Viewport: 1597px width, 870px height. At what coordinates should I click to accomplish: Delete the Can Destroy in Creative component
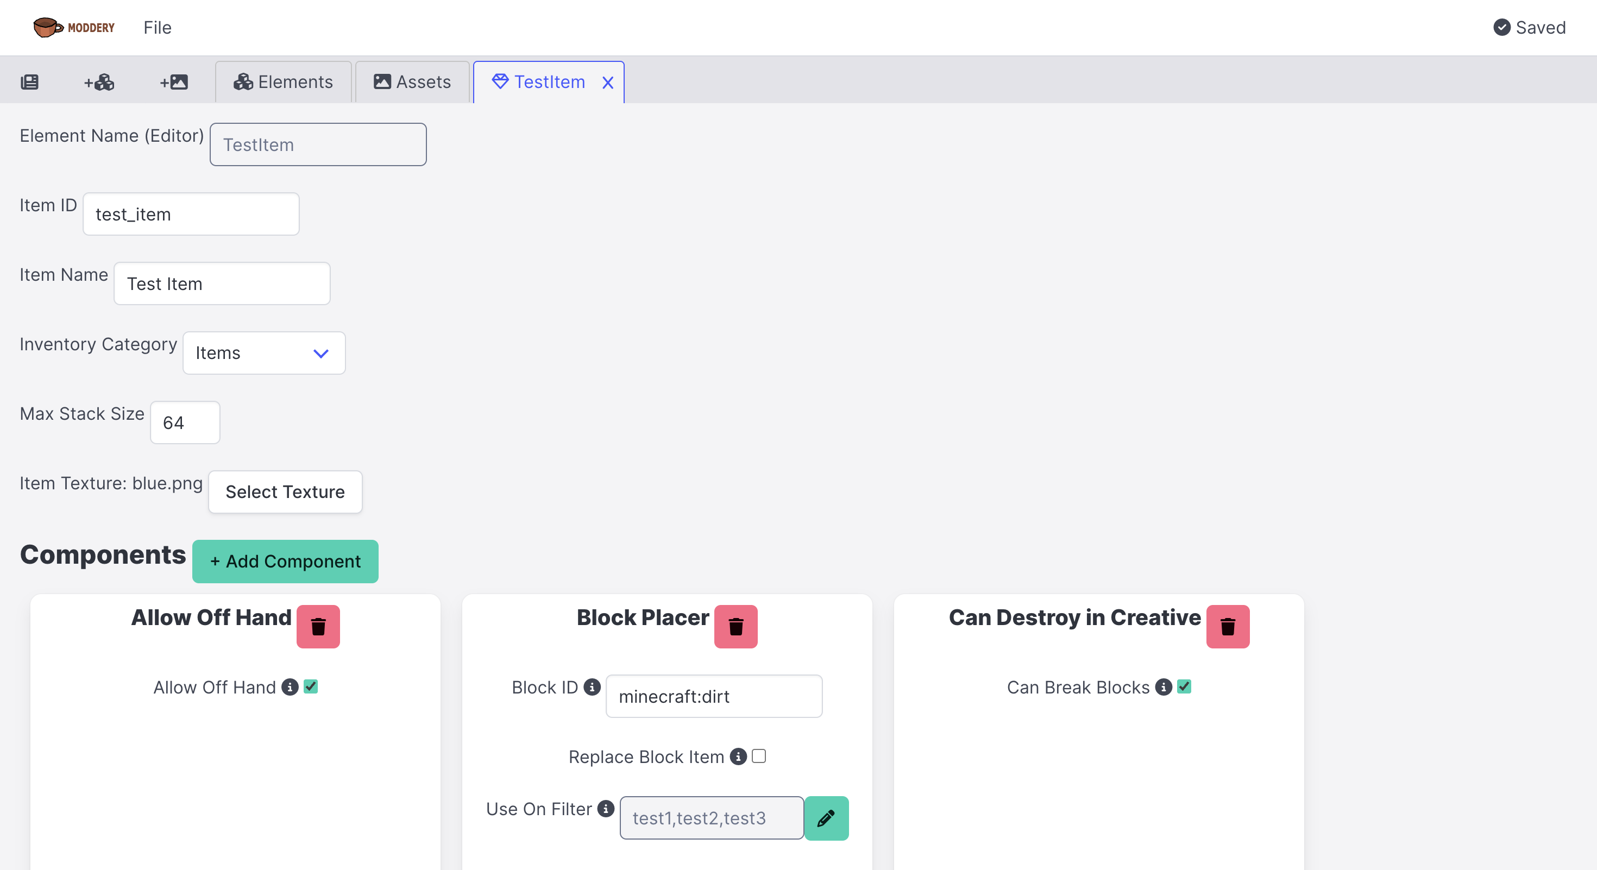point(1227,627)
